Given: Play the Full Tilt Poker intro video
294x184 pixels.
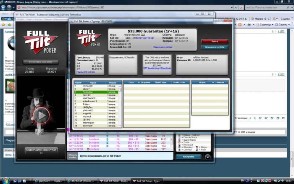Looking at the screenshot, I should click(x=41, y=116).
